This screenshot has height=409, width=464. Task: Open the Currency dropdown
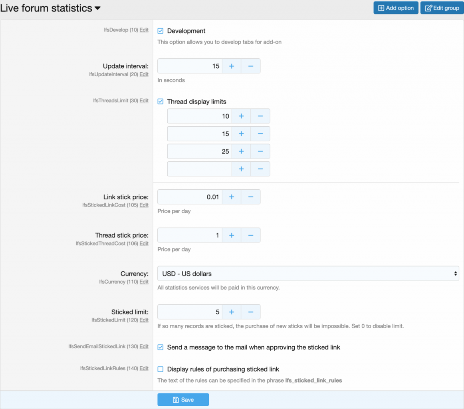coord(308,274)
